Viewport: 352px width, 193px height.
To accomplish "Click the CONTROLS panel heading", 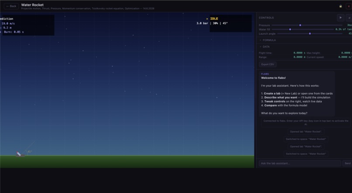I will tap(266, 18).
